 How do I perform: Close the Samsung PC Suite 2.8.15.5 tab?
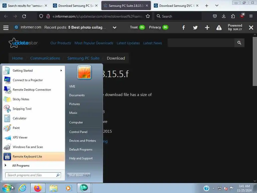click(x=147, y=6)
